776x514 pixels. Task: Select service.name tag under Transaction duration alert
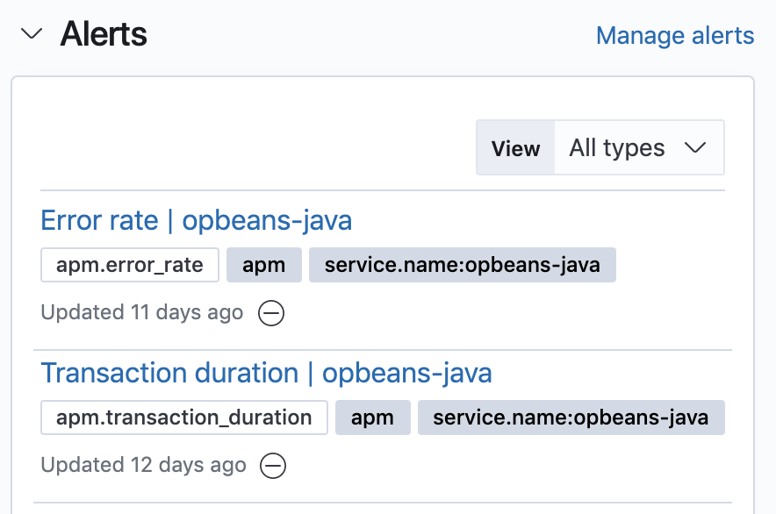tap(571, 418)
